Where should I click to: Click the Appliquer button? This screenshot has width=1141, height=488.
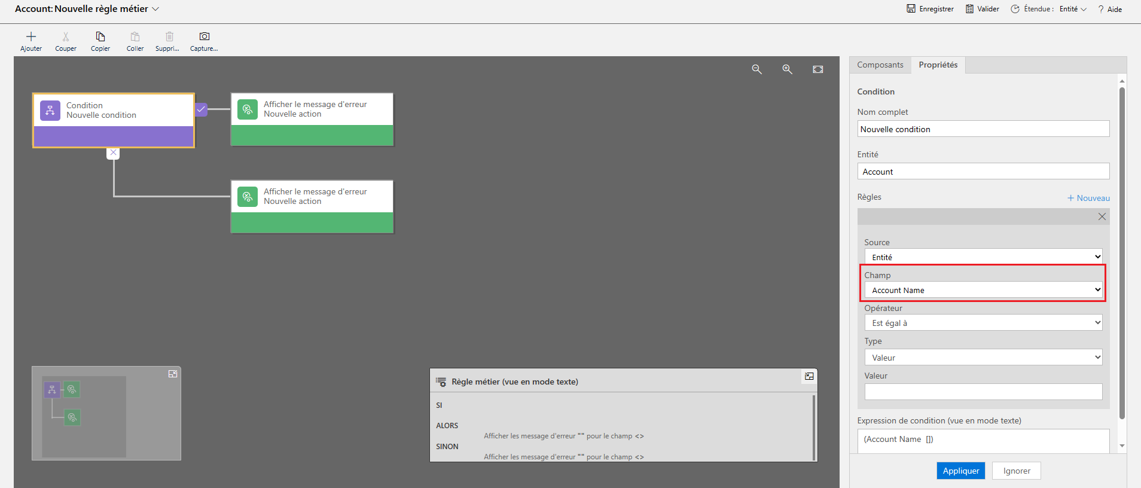coord(961,471)
